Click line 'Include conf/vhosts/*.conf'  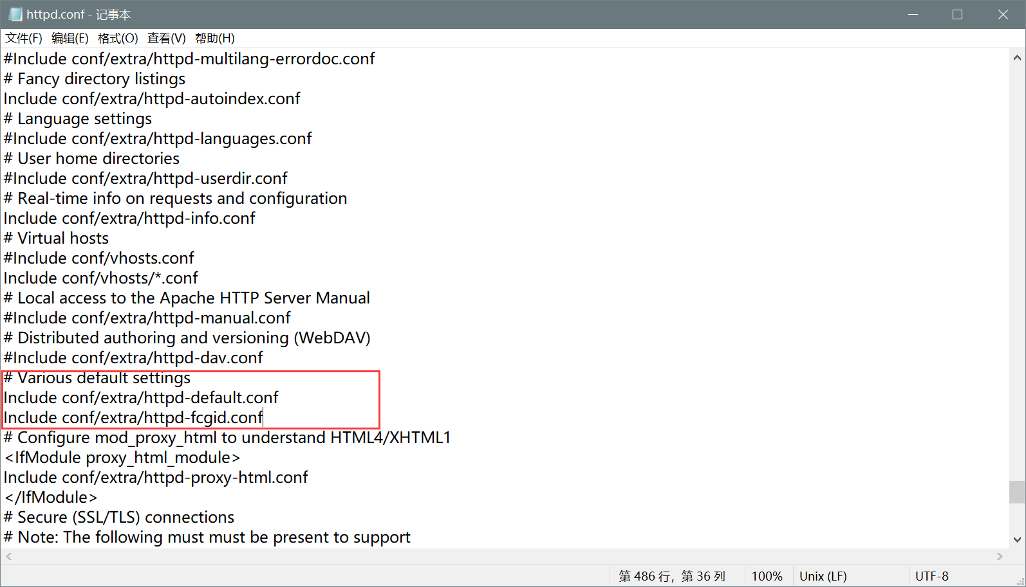[101, 278]
